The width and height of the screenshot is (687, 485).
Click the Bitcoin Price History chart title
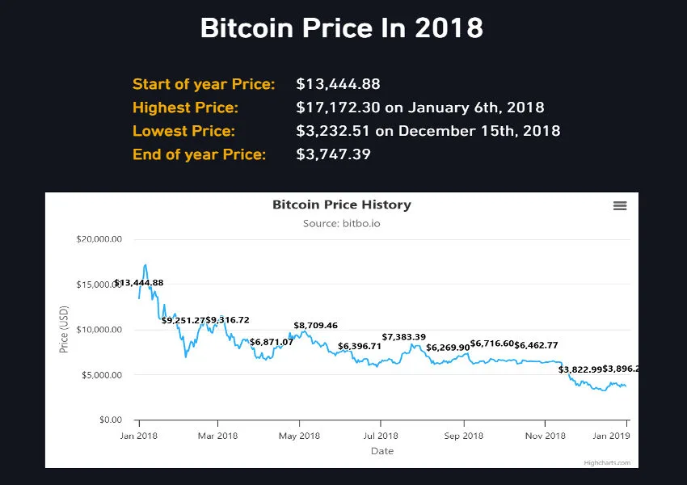tap(341, 205)
